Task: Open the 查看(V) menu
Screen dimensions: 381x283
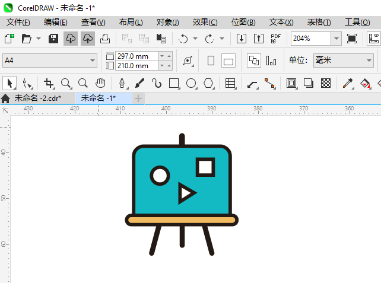Action: pos(93,23)
